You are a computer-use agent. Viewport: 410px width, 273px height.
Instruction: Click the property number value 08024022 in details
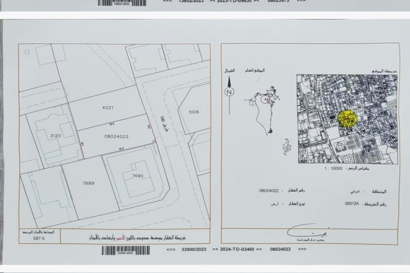pyautogui.click(x=269, y=191)
